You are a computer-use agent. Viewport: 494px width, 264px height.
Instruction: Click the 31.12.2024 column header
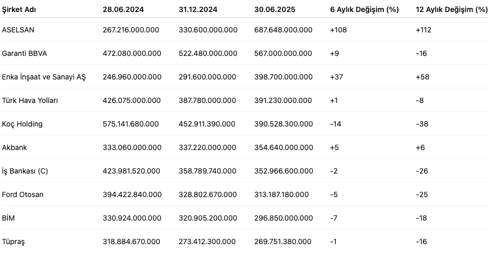[198, 9]
